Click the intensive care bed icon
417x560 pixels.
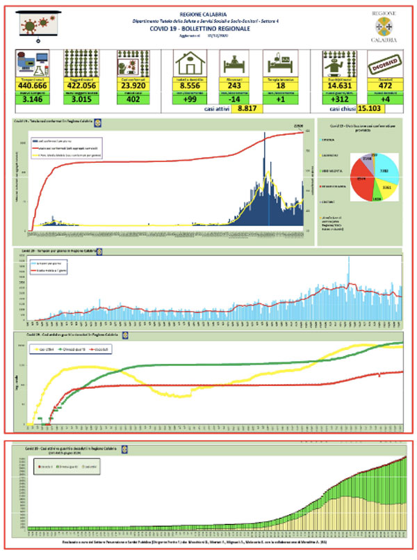click(280, 63)
